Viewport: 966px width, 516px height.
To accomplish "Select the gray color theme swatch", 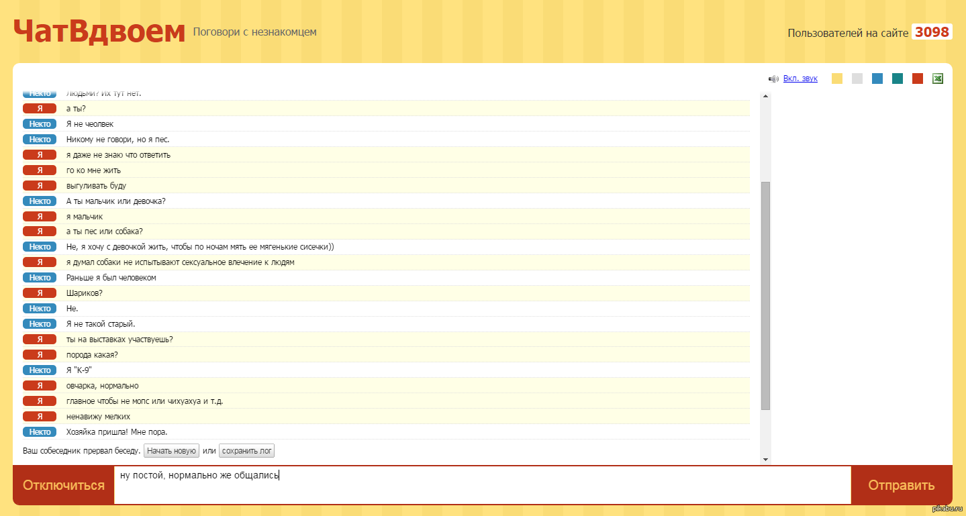I will (x=857, y=79).
